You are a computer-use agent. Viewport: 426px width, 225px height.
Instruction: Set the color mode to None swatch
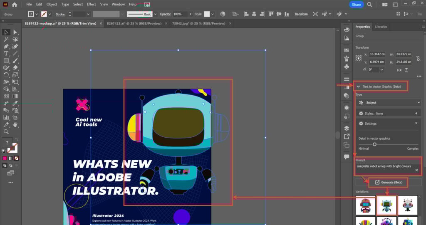point(16,158)
